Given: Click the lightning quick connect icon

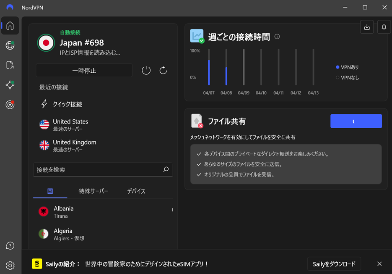Looking at the screenshot, I should [44, 104].
